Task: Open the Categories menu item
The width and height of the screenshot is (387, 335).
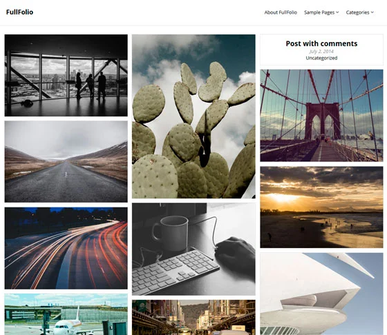Action: 357,12
